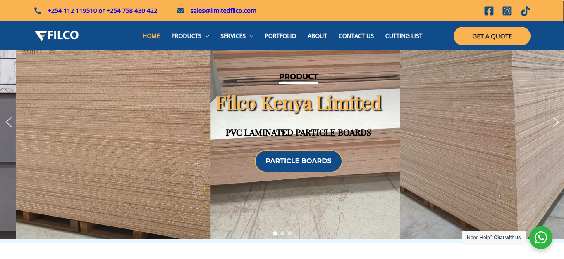Select the third slider pagination dot
Image resolution: width=564 pixels, height=259 pixels.
[x=290, y=233]
